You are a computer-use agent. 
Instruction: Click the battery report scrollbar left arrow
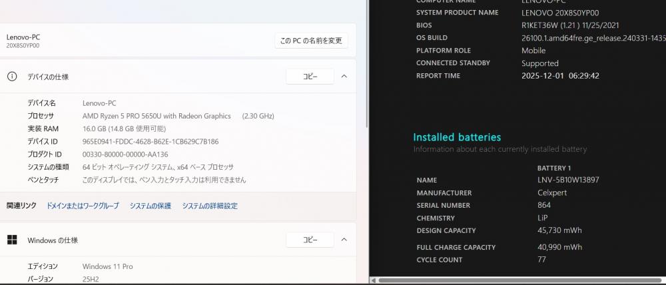tap(373, 280)
